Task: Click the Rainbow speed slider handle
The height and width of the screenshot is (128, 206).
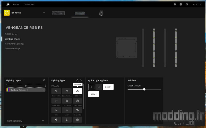Action: pyautogui.click(x=144, y=89)
